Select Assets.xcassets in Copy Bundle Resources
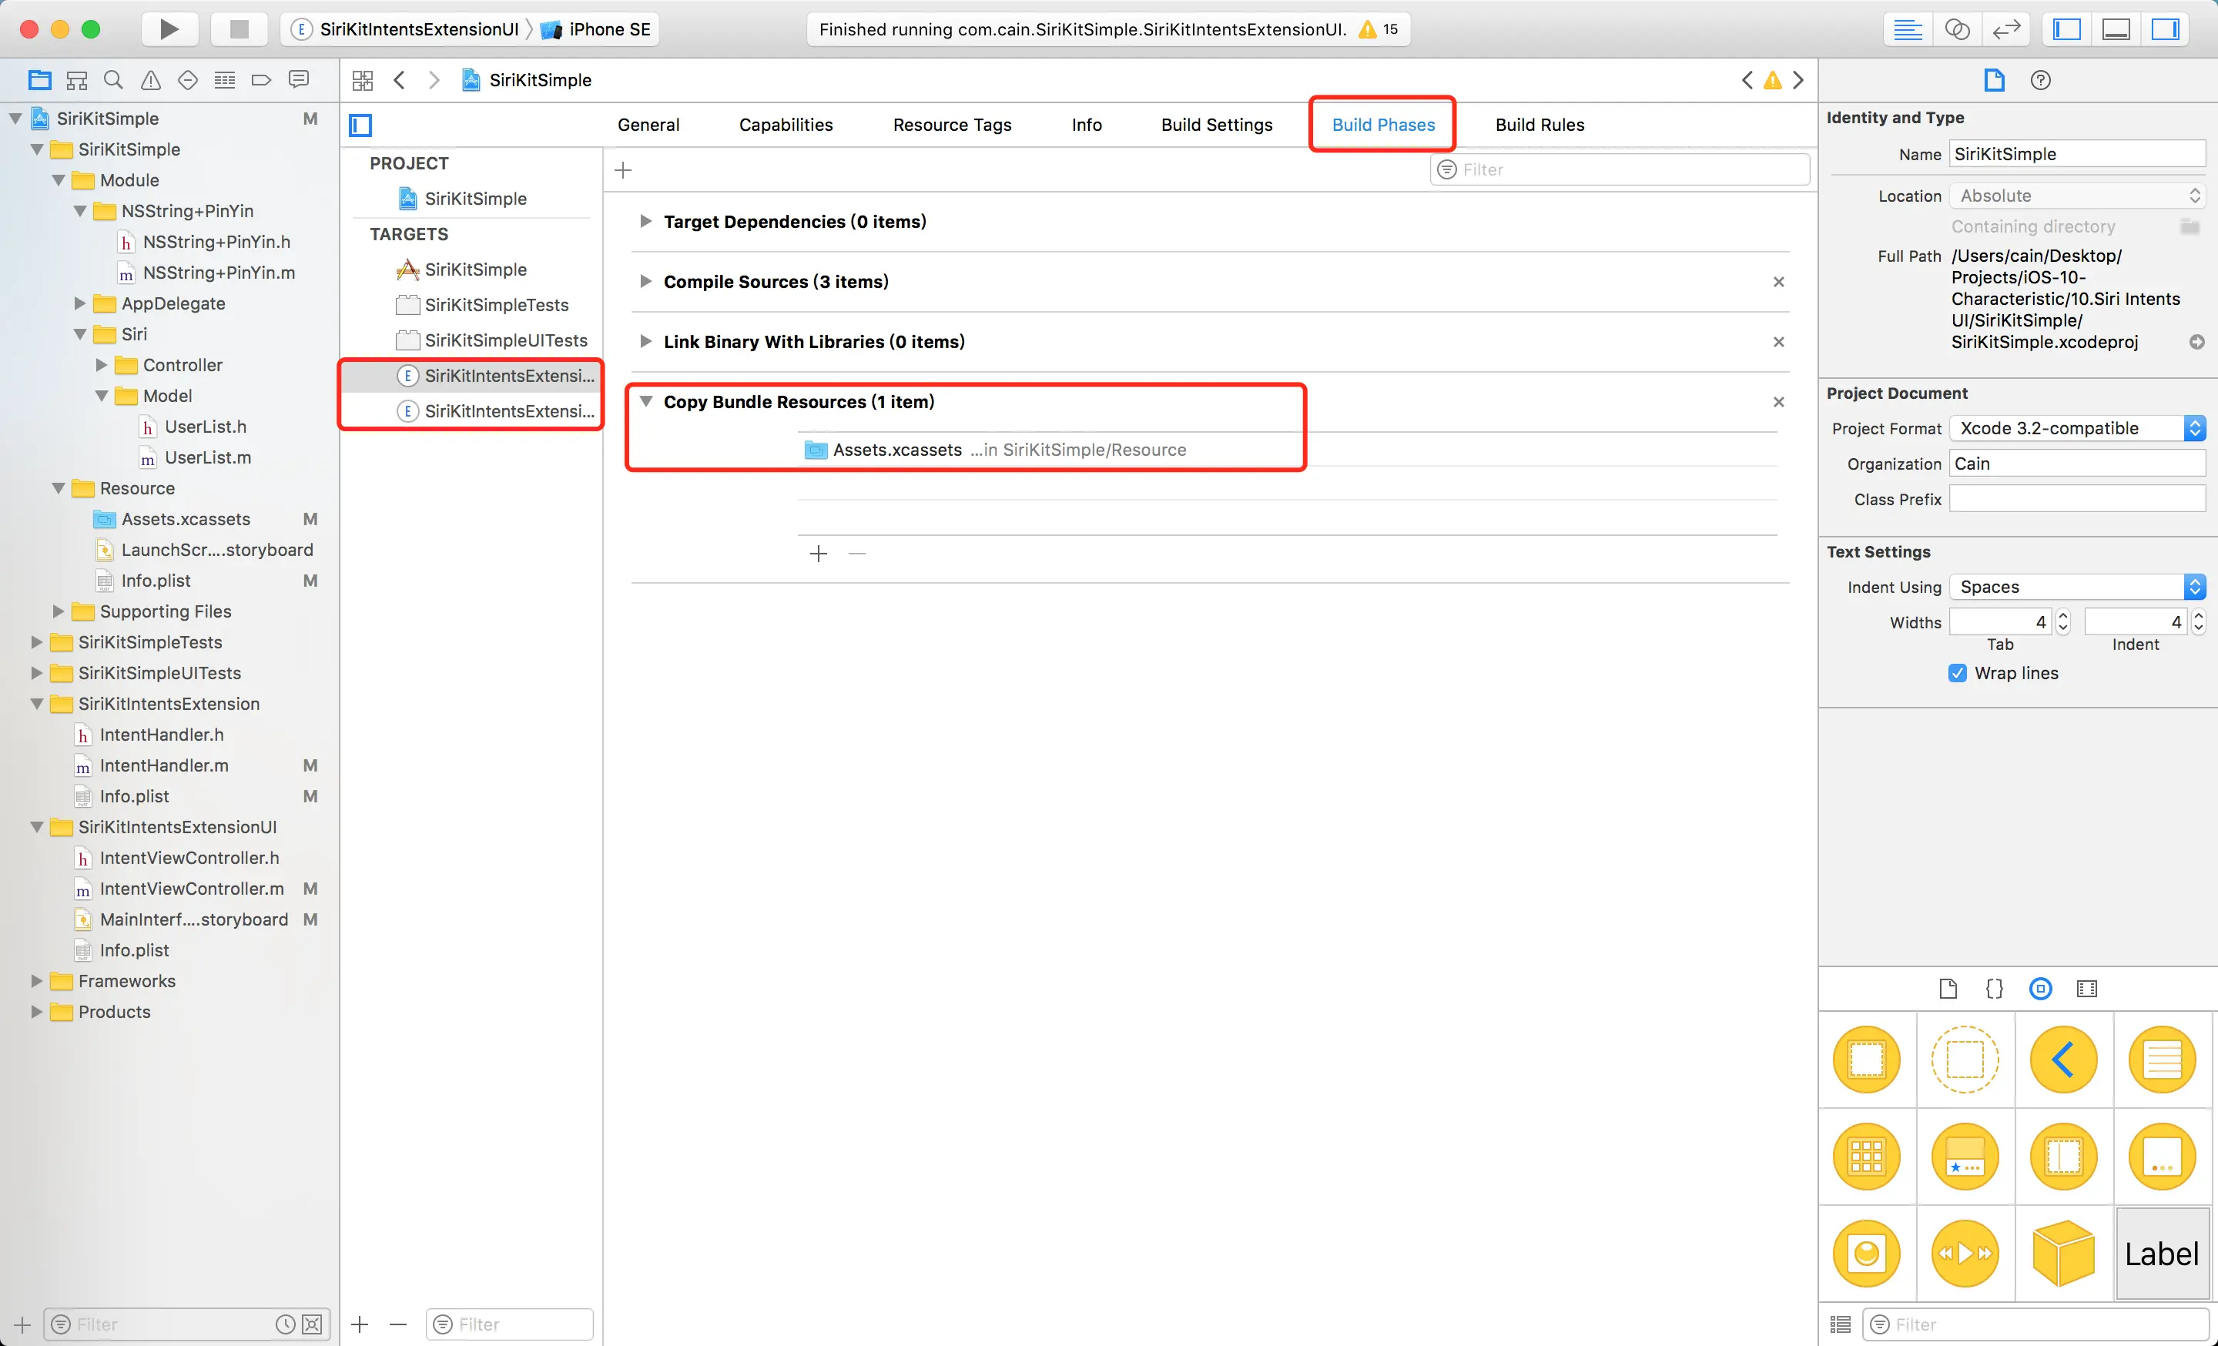 896,450
